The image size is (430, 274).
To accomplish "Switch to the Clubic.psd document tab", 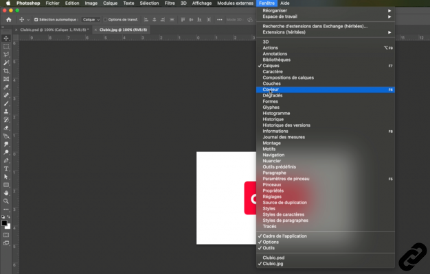I will (x=54, y=29).
